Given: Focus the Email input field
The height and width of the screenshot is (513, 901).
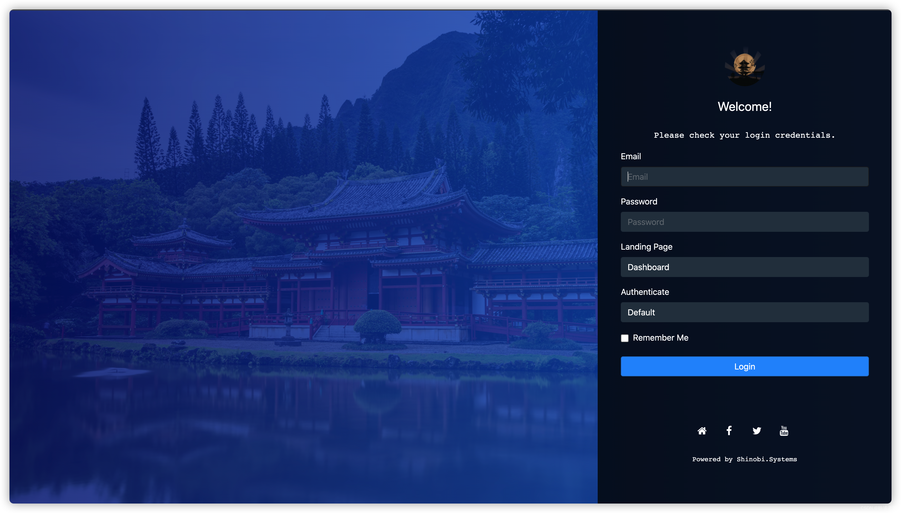Looking at the screenshot, I should pos(744,177).
